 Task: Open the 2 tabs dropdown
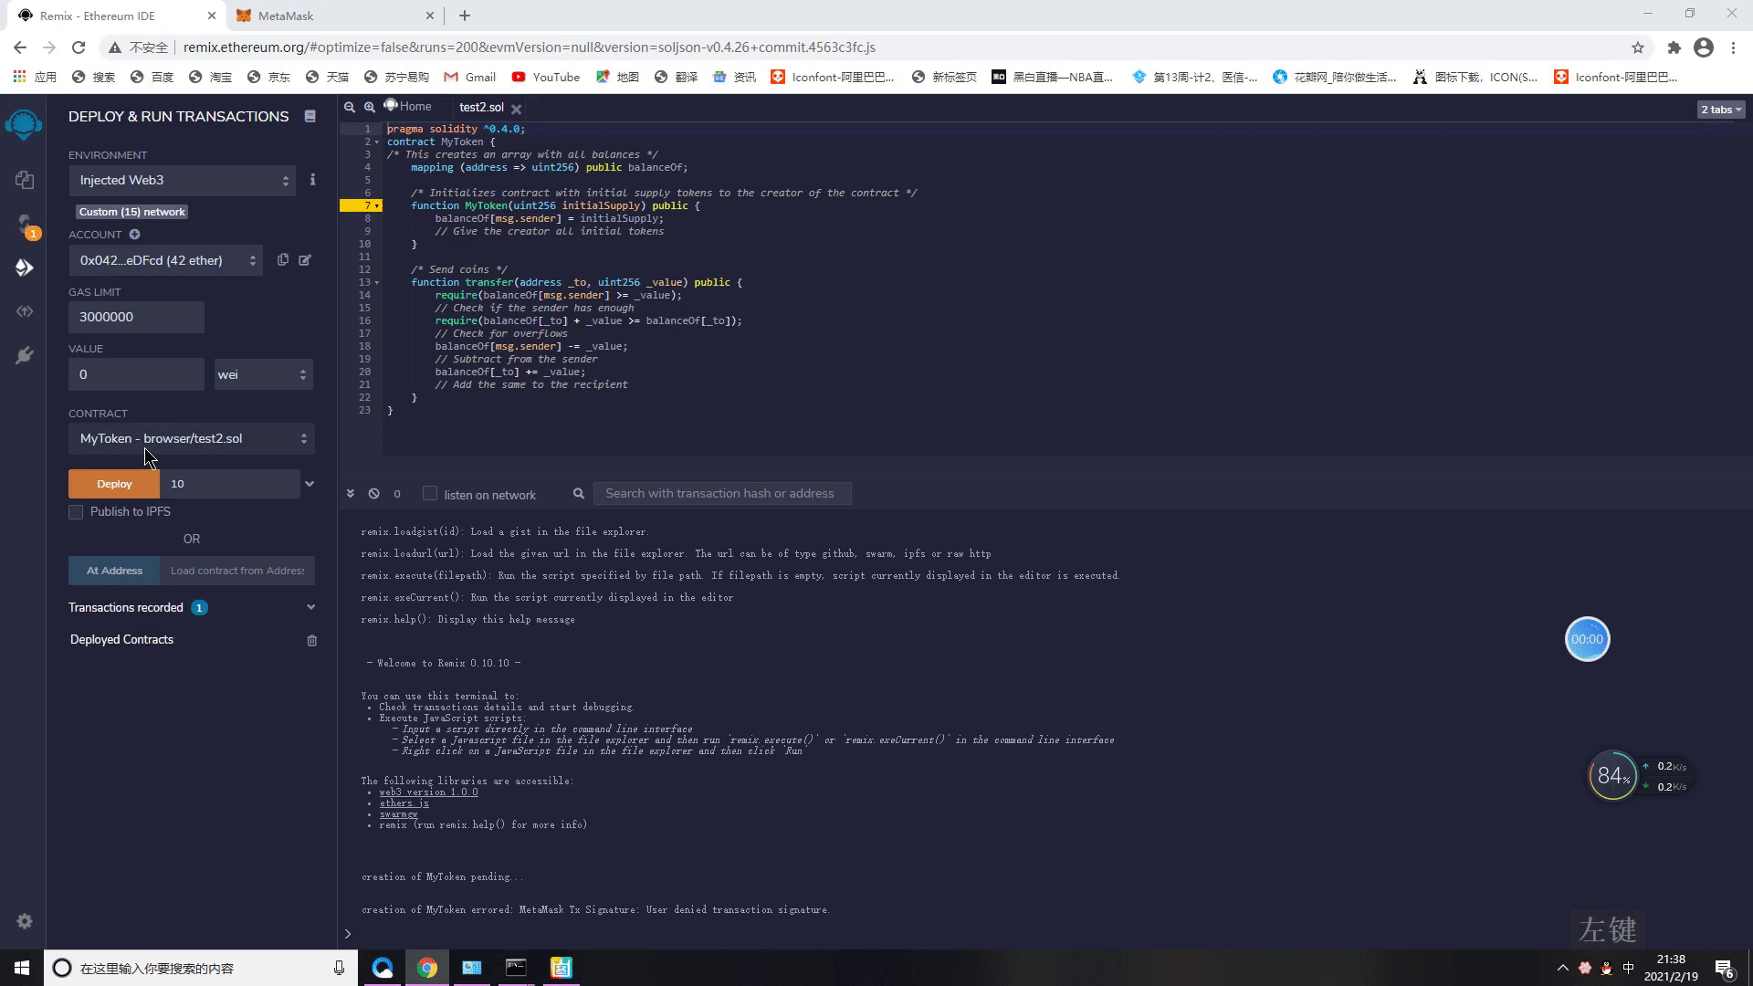[1721, 110]
